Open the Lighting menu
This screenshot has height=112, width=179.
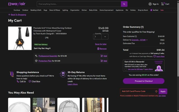65,10
